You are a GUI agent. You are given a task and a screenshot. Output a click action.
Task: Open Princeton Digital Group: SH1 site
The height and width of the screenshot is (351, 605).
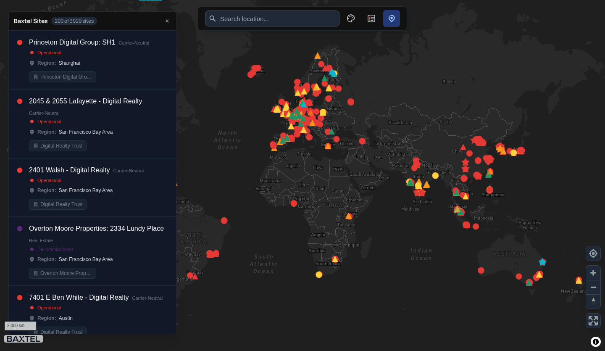[x=72, y=42]
